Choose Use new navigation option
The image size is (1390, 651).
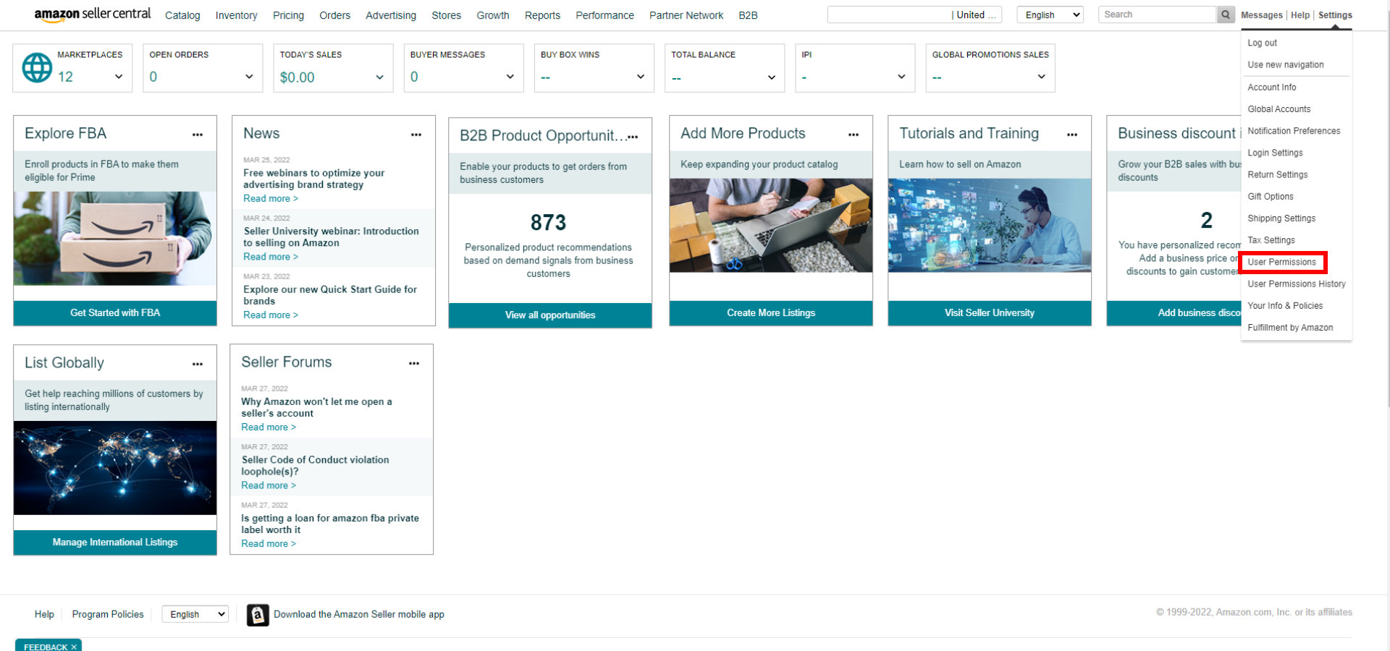pos(1285,64)
